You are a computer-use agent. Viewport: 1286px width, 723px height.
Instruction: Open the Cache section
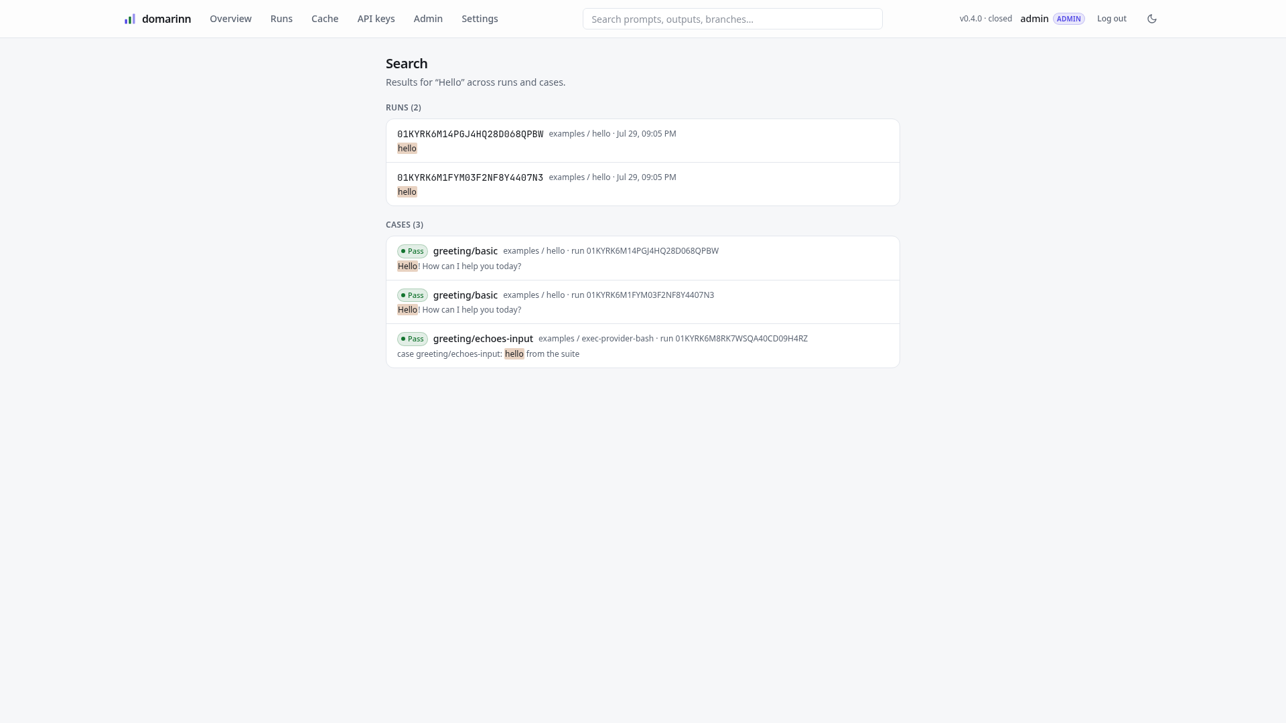[x=325, y=19]
